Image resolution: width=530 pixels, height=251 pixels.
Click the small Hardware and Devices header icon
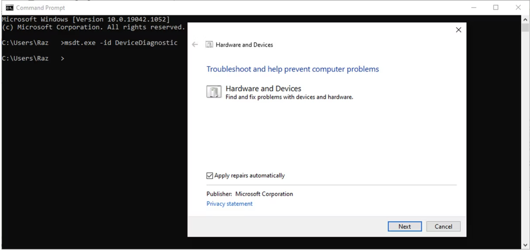(x=209, y=45)
